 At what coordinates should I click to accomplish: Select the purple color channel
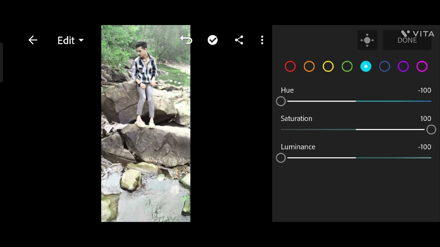tap(403, 66)
